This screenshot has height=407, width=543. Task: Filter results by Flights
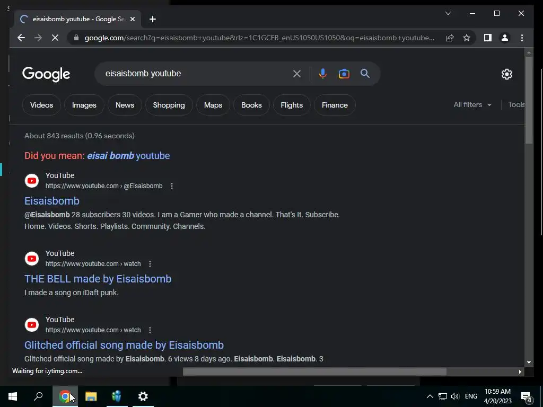tap(292, 105)
